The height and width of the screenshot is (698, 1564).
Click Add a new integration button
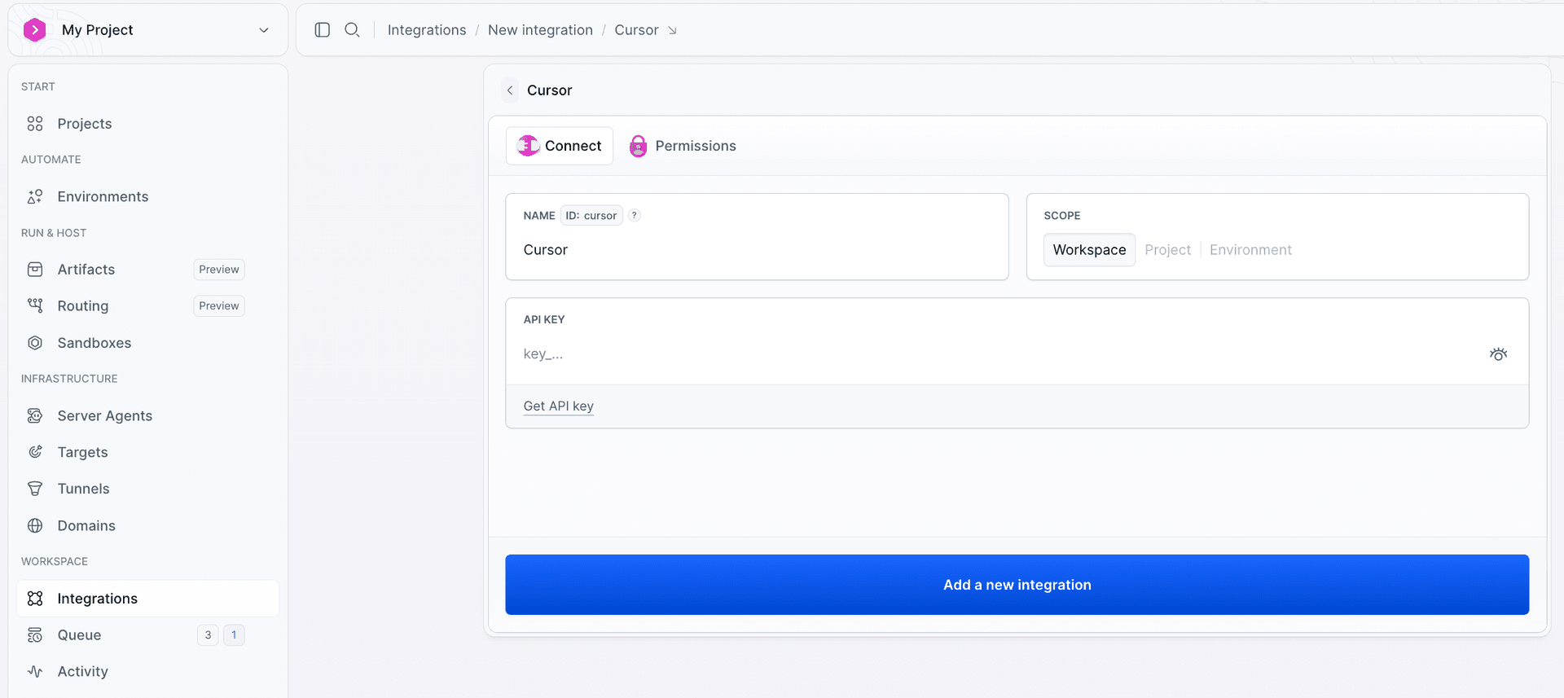(x=1017, y=585)
